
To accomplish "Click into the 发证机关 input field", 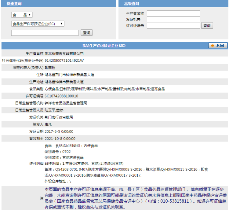I will [x=173, y=19].
